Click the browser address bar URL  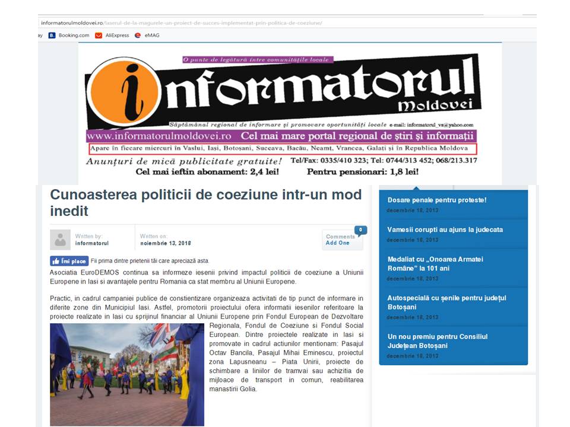pyautogui.click(x=181, y=23)
